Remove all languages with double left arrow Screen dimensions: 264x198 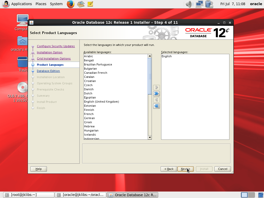[x=156, y=106]
